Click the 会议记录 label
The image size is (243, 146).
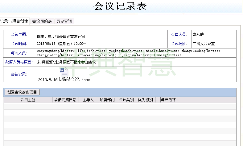click(x=19, y=74)
